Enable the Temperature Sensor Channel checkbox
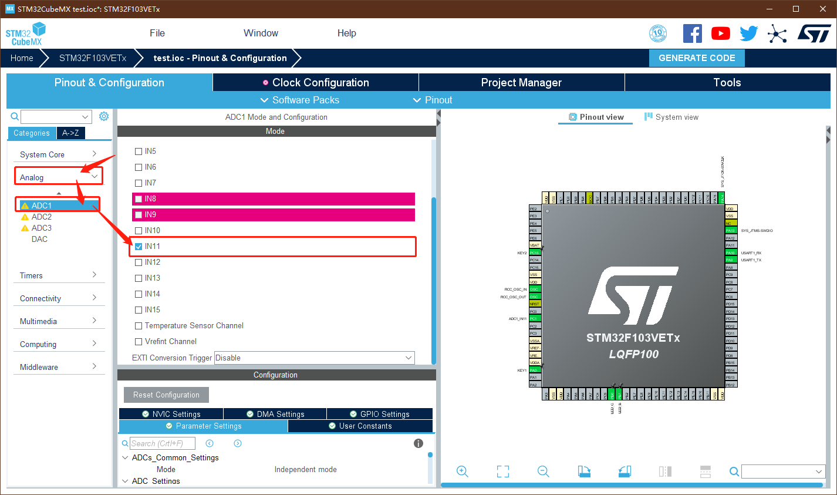The height and width of the screenshot is (495, 837). click(139, 326)
